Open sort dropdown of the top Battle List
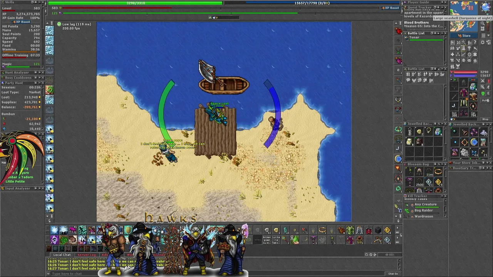Image resolution: width=493 pixels, height=277 pixels. (438, 33)
